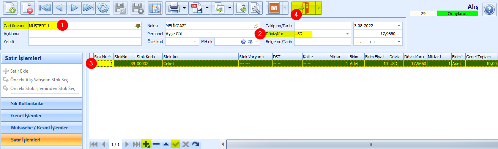
Task: Click the @ email icon in MH ök field
Action: [243, 42]
